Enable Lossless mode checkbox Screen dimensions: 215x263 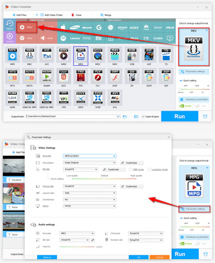[150, 169]
